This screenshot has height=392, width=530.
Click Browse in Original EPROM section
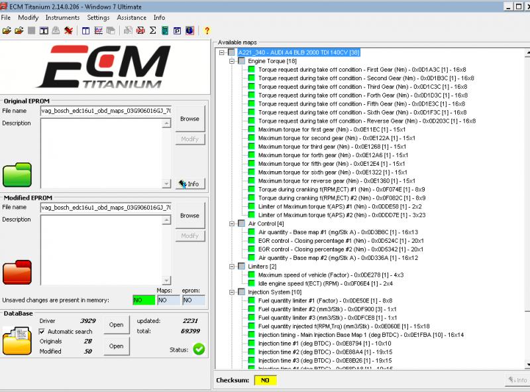click(x=189, y=119)
